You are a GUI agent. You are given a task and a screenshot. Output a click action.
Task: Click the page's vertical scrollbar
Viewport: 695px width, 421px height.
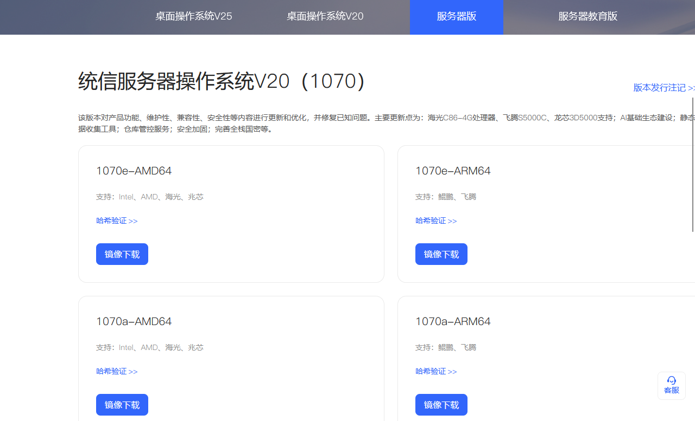tap(693, 165)
